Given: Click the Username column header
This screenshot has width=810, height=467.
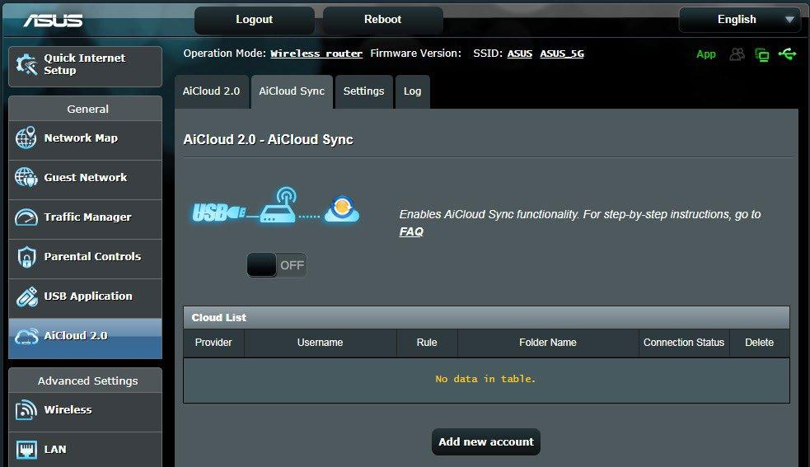Looking at the screenshot, I should click(320, 343).
